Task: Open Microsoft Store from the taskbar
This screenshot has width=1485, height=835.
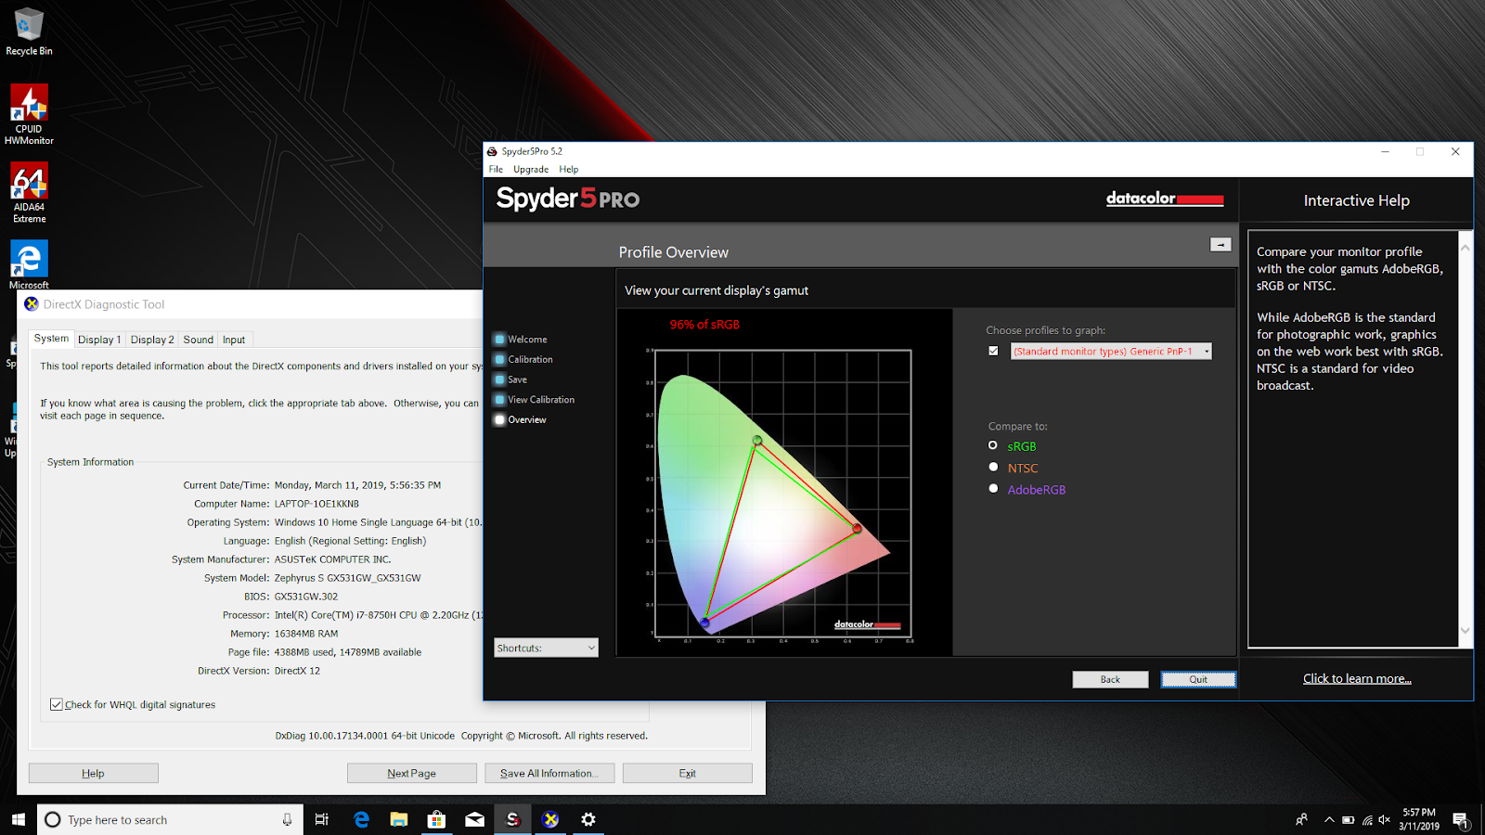Action: point(436,819)
